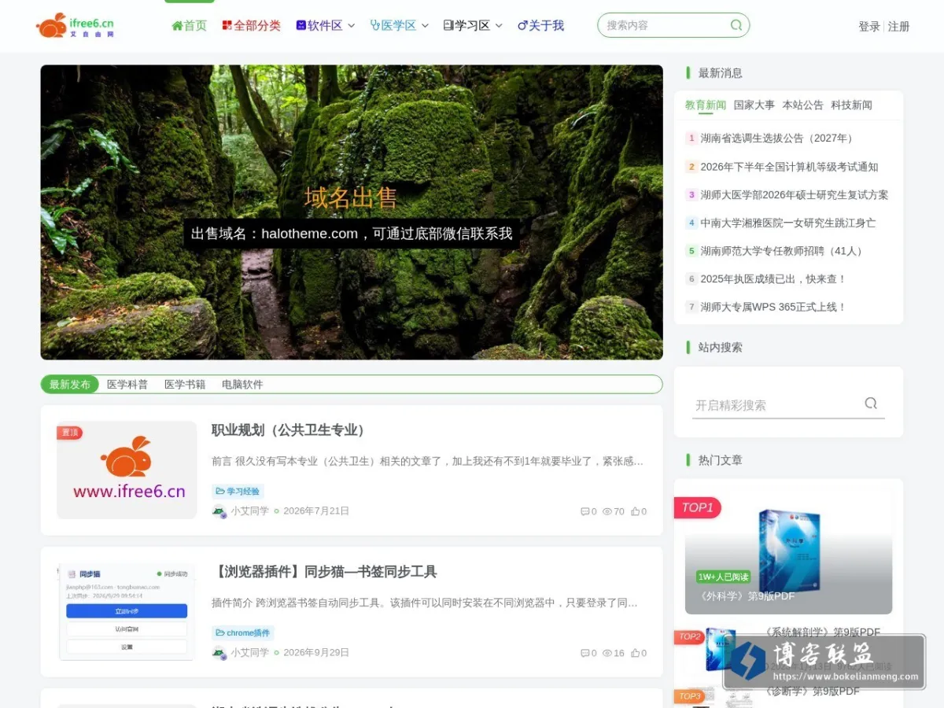944x708 pixels.
Task: Open hot article 《诊断学》第9版PDF
Action: 812,691
